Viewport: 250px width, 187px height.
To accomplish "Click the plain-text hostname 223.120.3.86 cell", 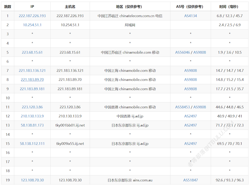I will 70,107.
